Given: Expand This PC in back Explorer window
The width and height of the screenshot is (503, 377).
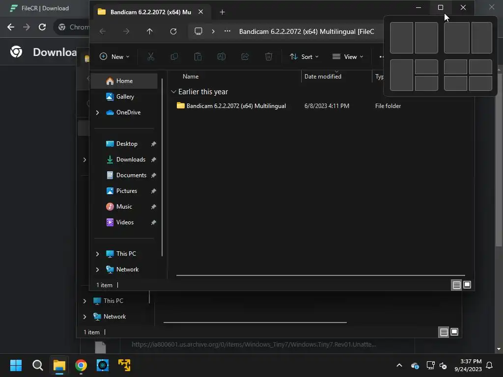Looking at the screenshot, I should pos(84,301).
